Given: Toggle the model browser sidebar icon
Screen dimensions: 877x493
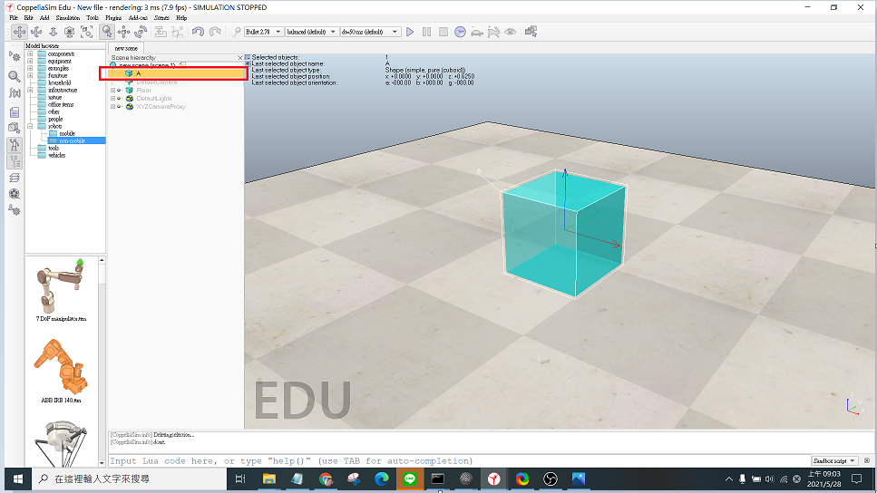Looking at the screenshot, I should click(15, 145).
